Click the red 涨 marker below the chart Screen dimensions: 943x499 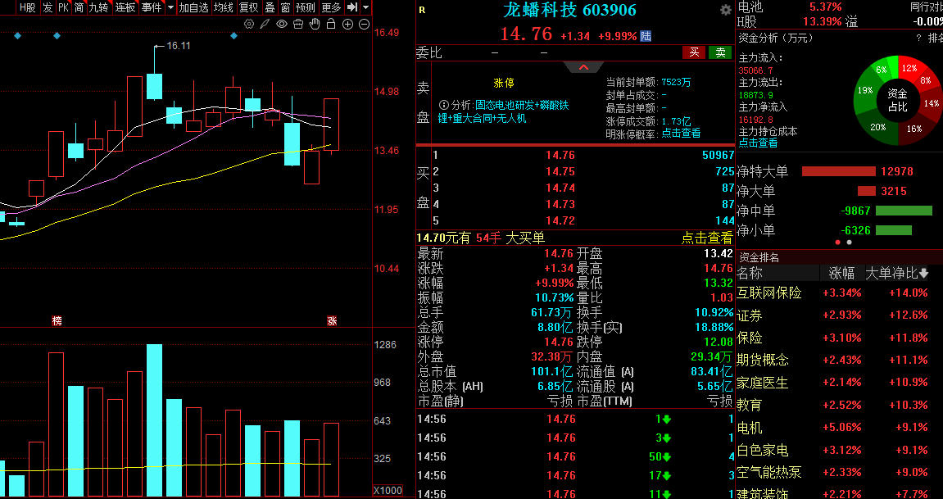coord(331,321)
